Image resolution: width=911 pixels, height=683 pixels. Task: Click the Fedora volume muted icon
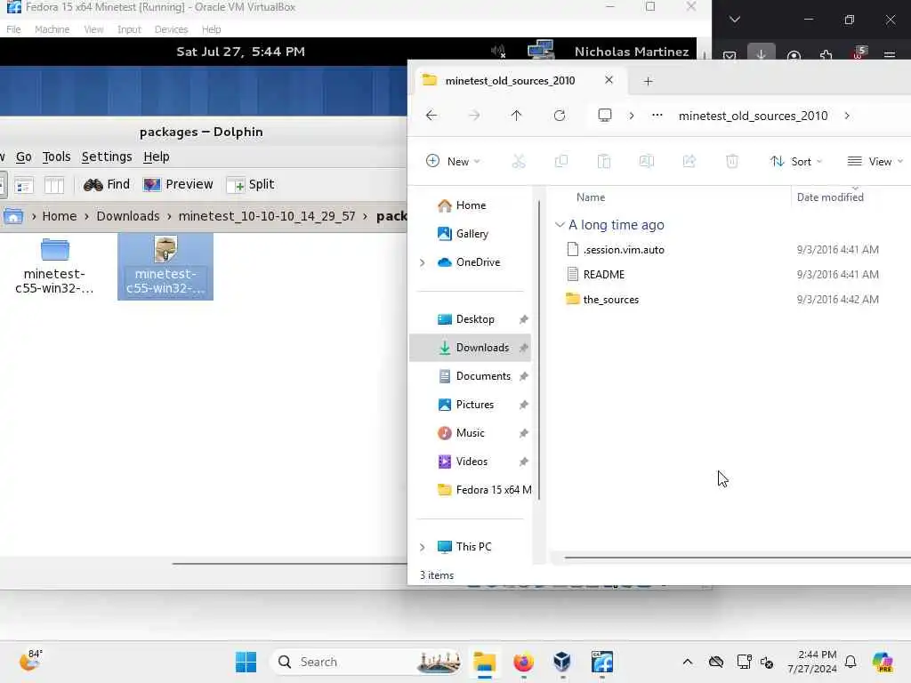pyautogui.click(x=498, y=52)
